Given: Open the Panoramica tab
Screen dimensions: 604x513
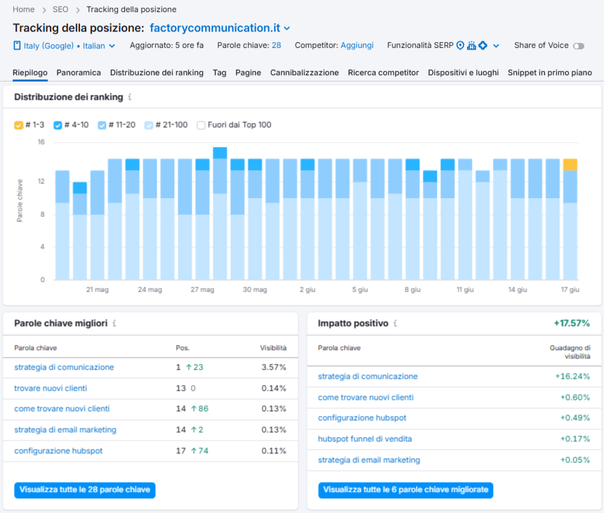Looking at the screenshot, I should (79, 72).
